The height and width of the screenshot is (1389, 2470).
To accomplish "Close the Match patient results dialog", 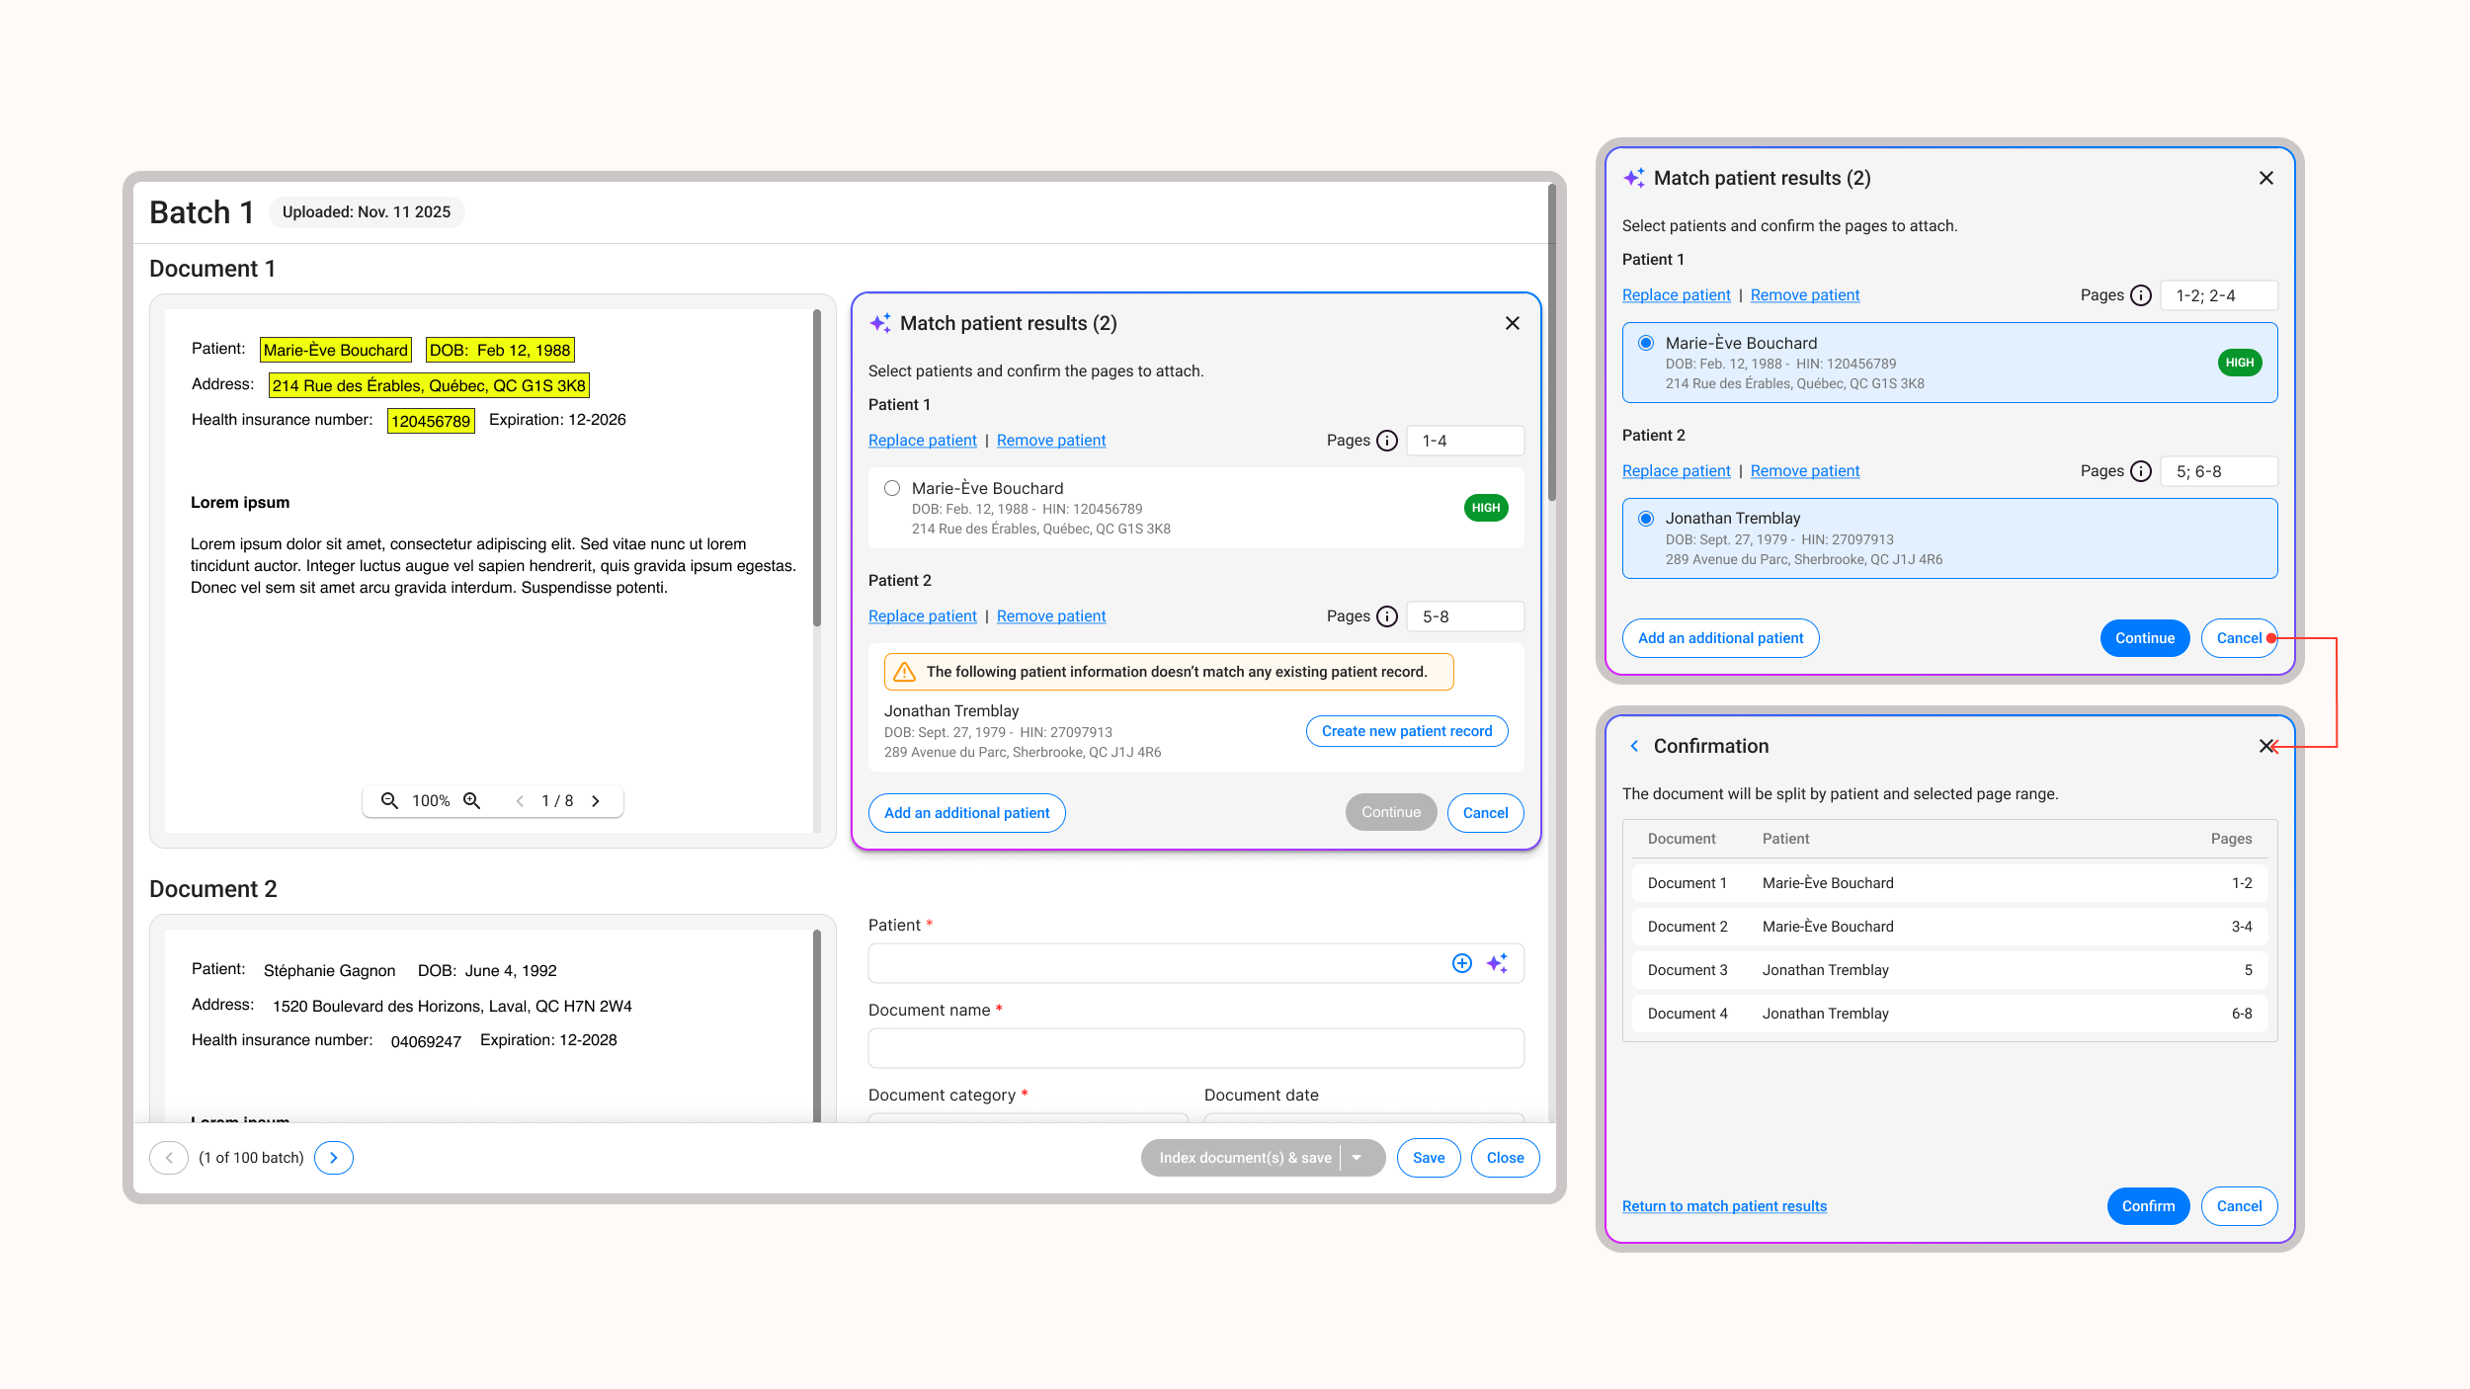I will (1512, 323).
